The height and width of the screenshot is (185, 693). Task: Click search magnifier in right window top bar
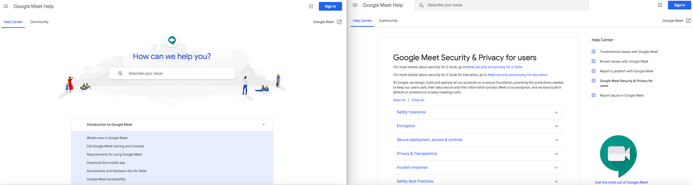pos(421,5)
